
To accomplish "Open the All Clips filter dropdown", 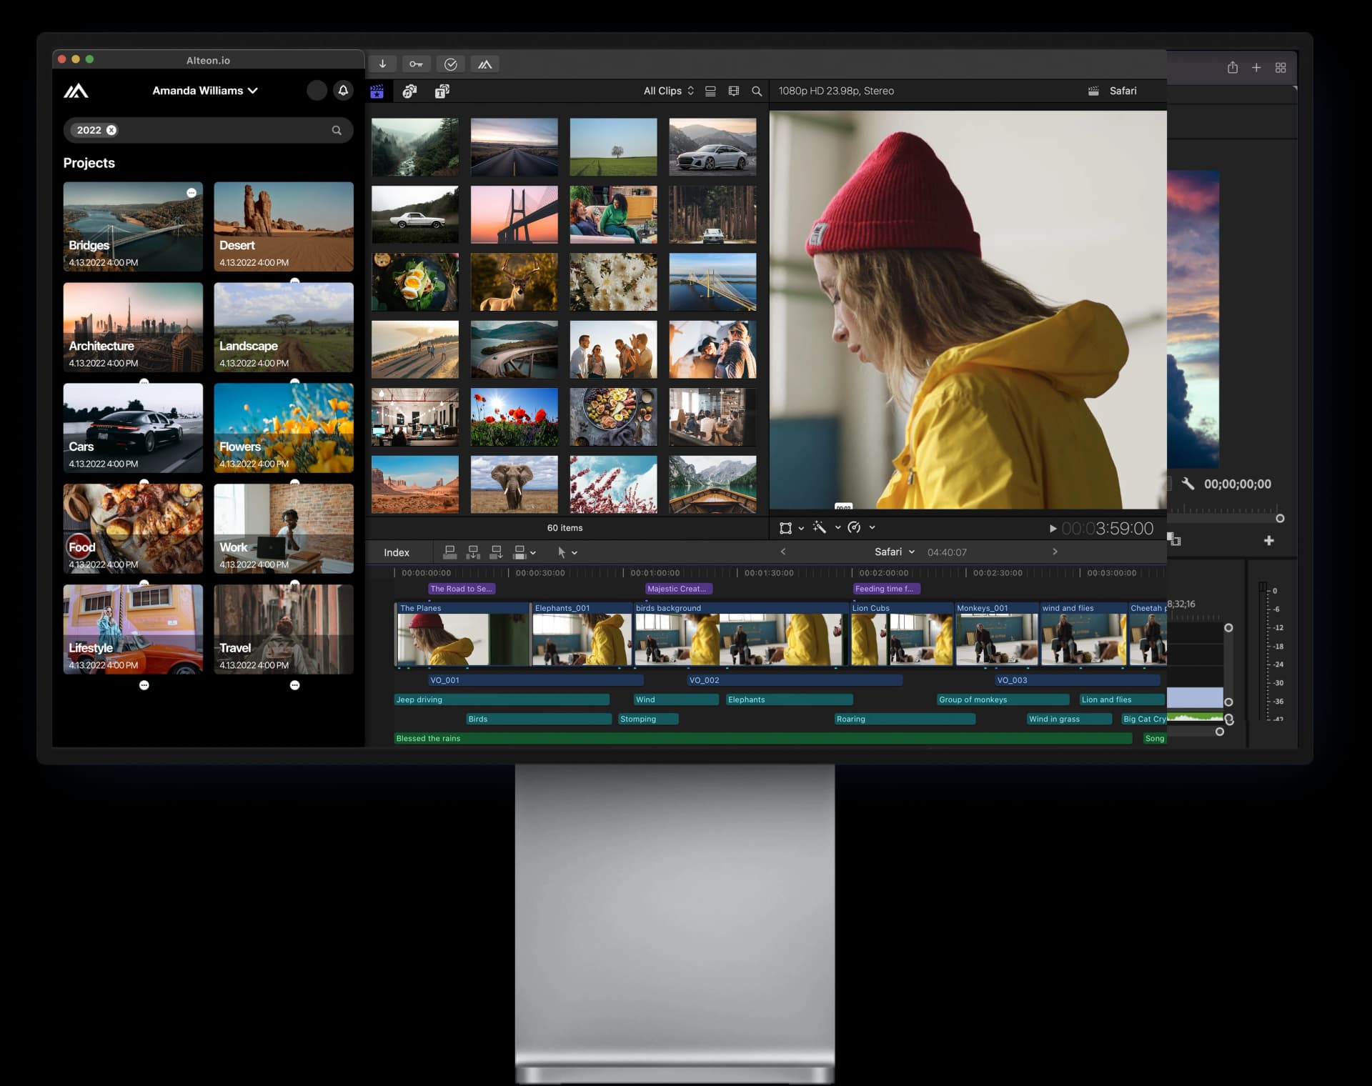I will 667,91.
